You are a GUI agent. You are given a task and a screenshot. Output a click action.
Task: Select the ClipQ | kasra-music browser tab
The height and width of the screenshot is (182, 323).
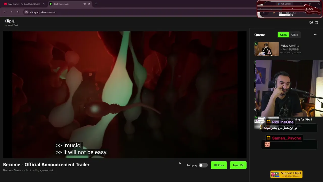[x=69, y=4]
